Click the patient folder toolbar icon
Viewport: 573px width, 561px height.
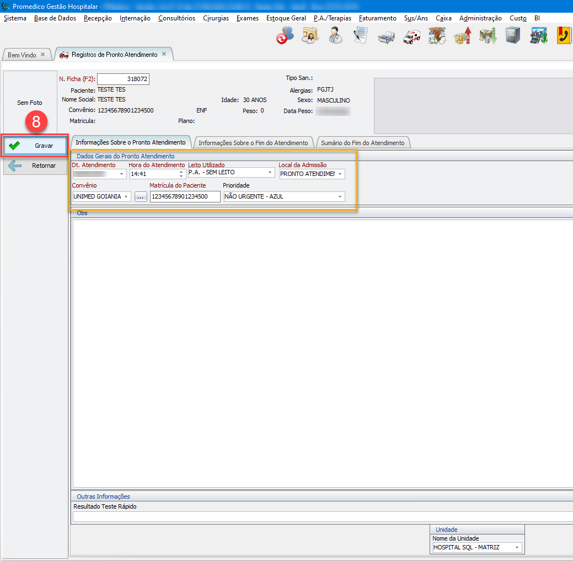pyautogui.click(x=310, y=36)
